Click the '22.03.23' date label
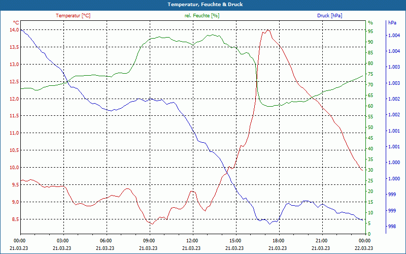The height and width of the screenshot is (254, 406). 364,248
